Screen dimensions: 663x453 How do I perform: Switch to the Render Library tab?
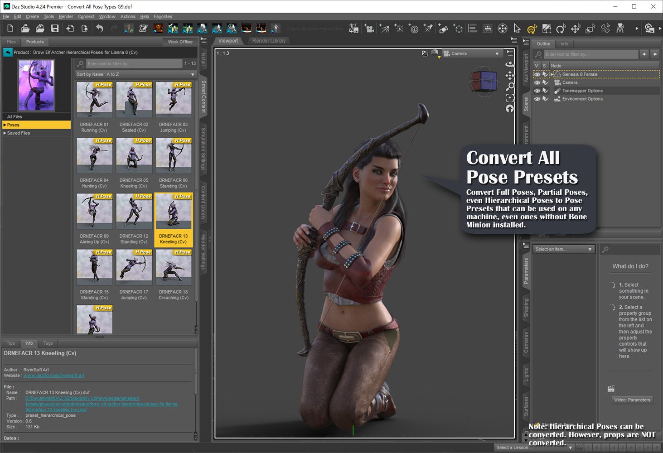tap(268, 41)
